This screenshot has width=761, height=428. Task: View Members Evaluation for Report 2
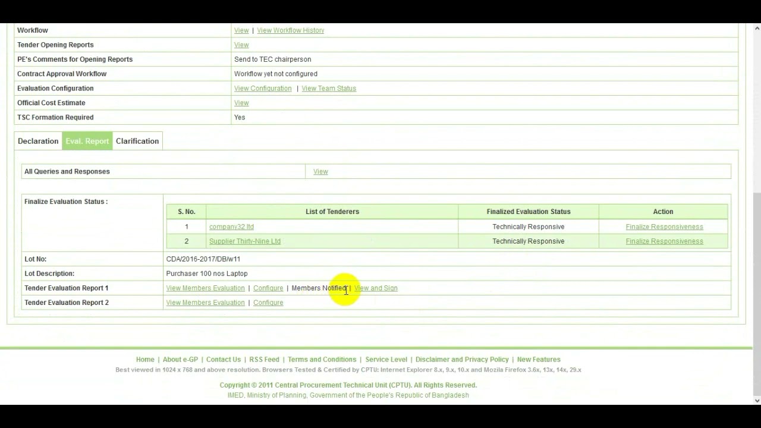(205, 303)
